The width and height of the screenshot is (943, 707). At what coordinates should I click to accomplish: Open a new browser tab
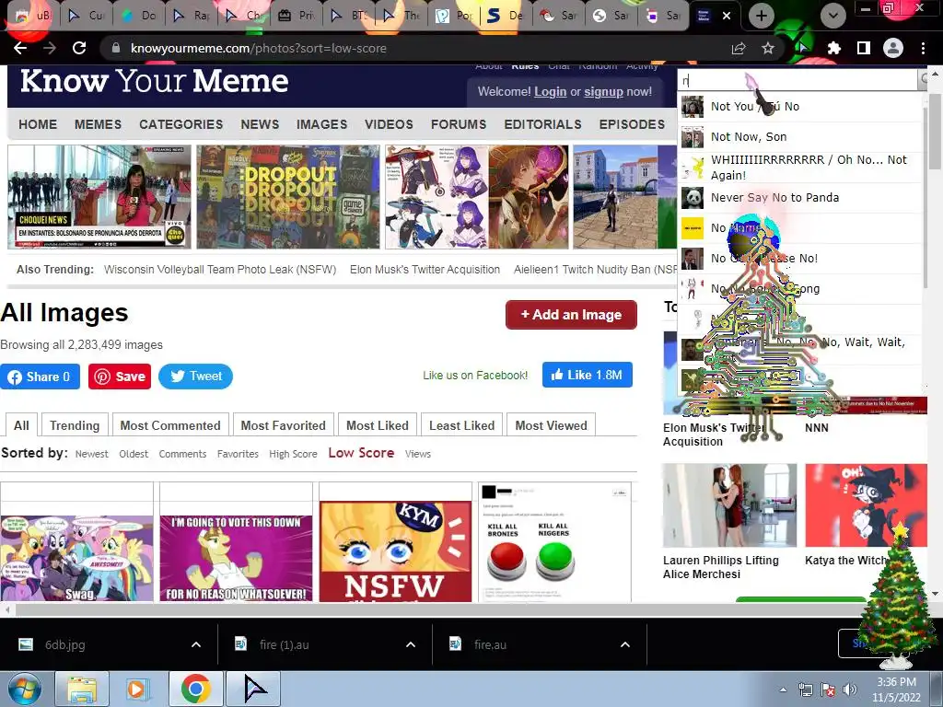click(x=762, y=16)
